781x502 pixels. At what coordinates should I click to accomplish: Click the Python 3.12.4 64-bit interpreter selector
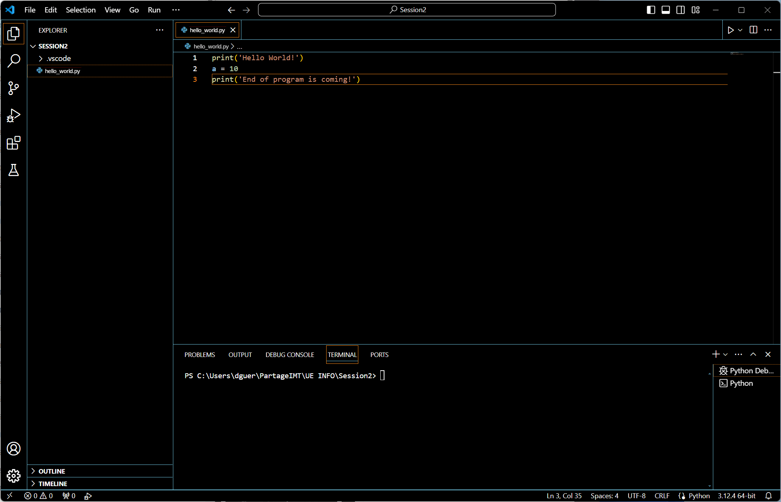[736, 496]
